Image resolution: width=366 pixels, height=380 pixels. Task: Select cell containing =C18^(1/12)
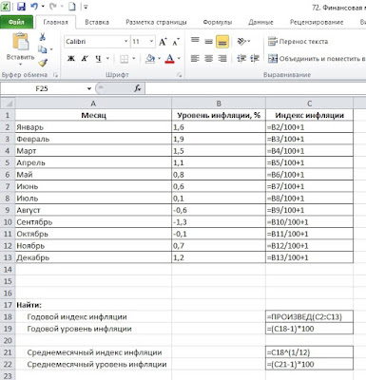tap(309, 352)
